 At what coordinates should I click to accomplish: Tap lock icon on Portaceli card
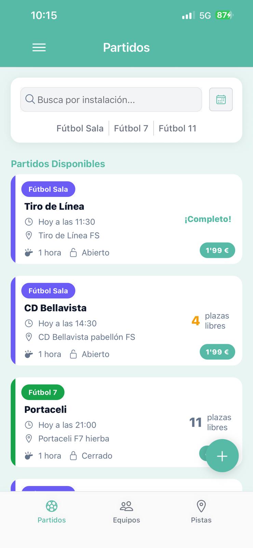point(73,456)
